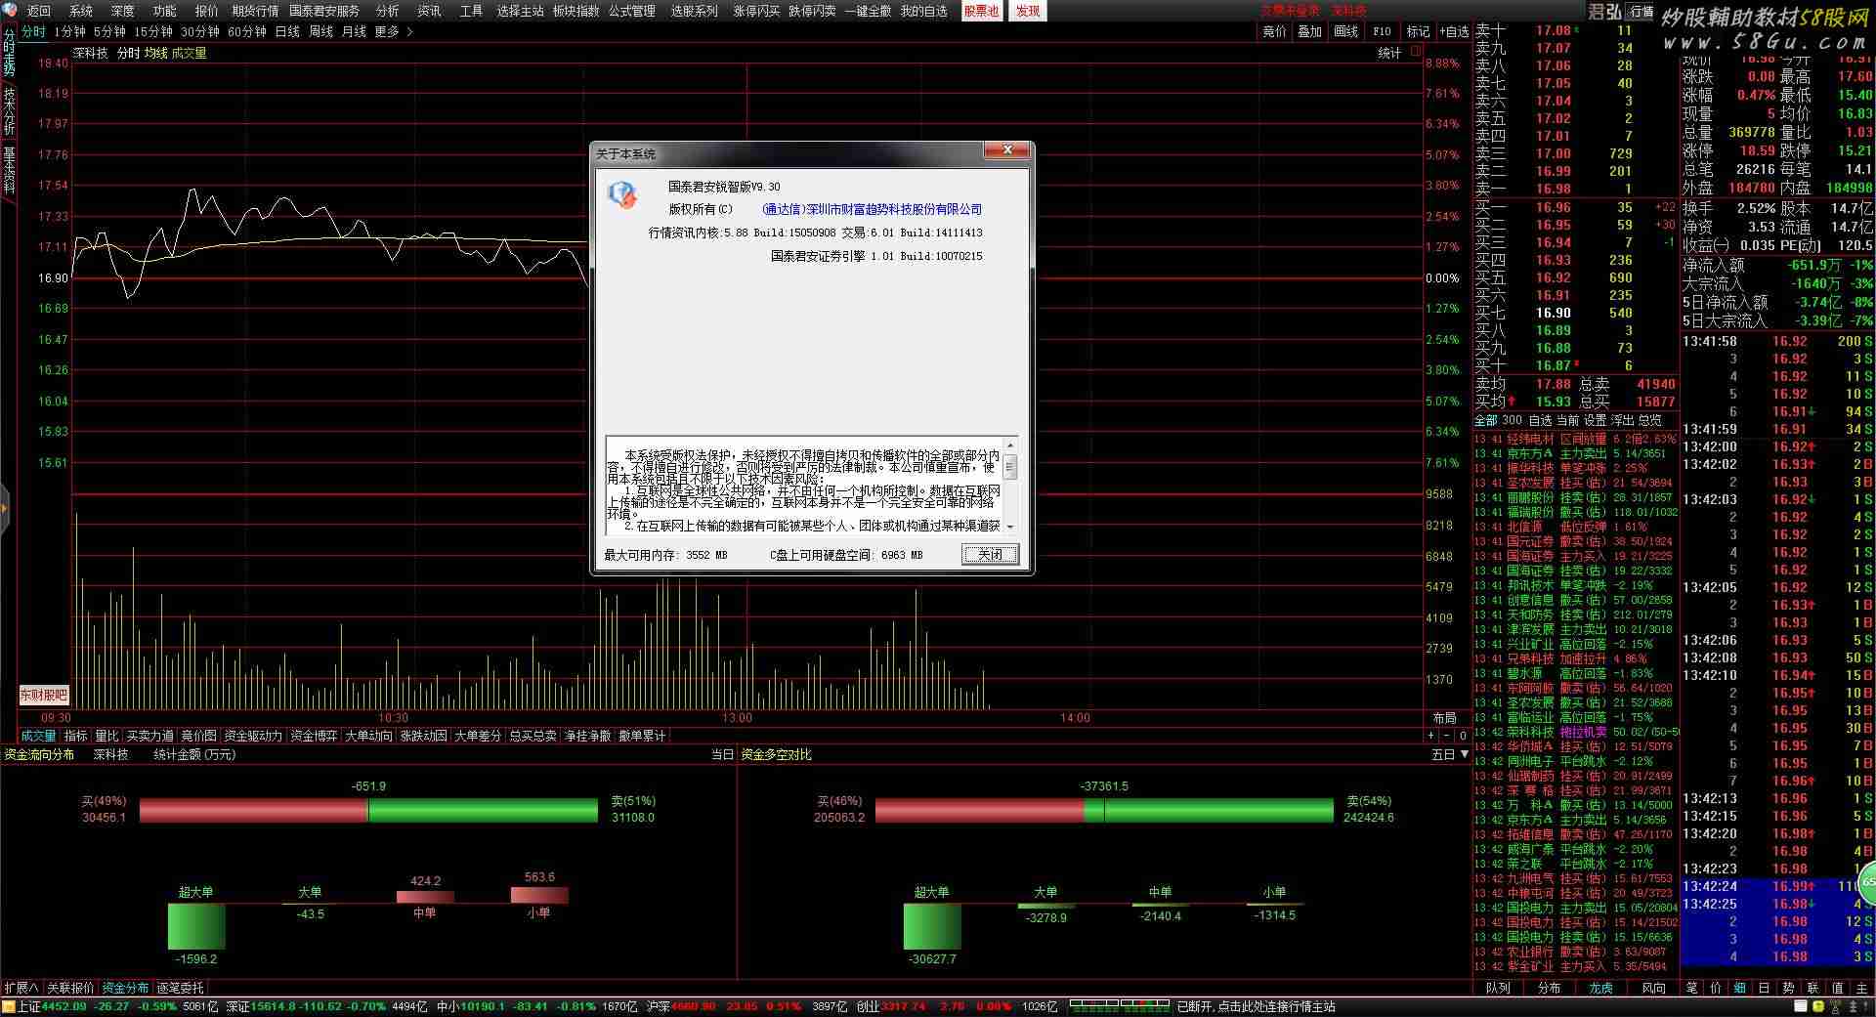Click the F10 company info button
The width and height of the screenshot is (1876, 1017).
[1382, 32]
